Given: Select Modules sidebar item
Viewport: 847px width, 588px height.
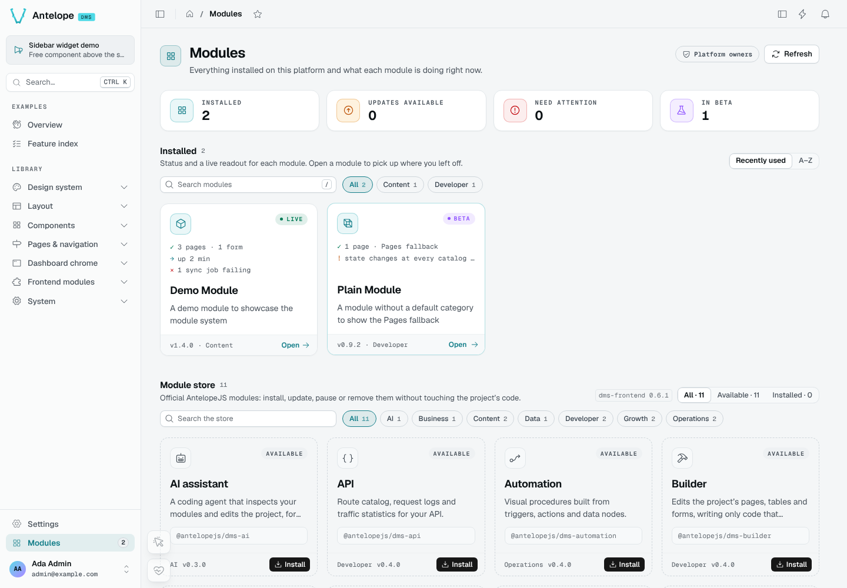Looking at the screenshot, I should point(70,543).
